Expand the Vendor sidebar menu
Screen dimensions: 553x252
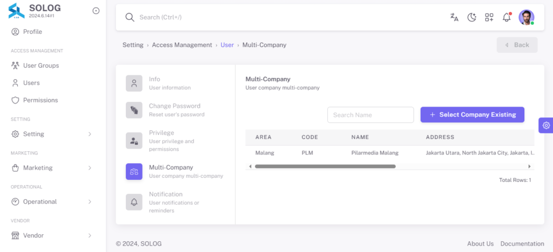(52, 235)
